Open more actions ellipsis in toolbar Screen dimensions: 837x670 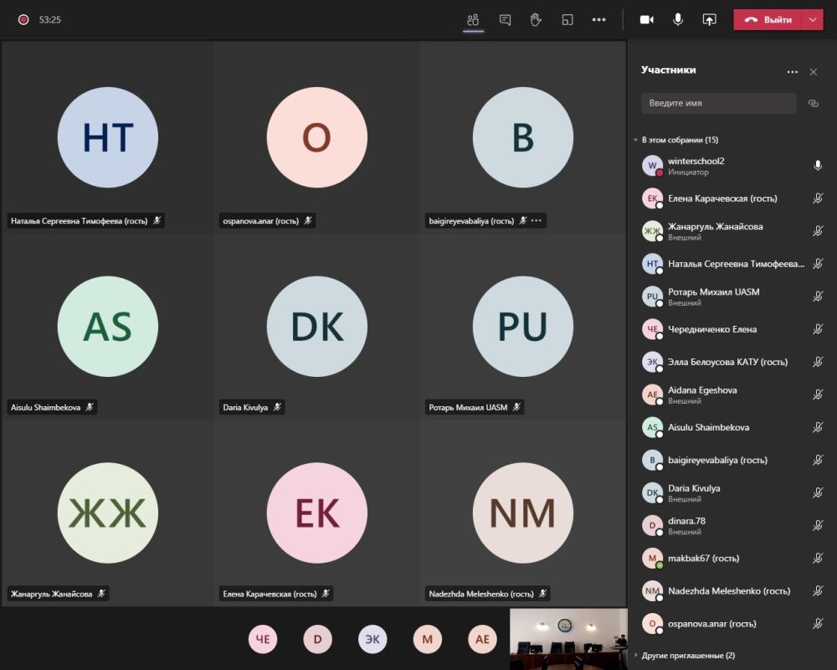pyautogui.click(x=598, y=20)
